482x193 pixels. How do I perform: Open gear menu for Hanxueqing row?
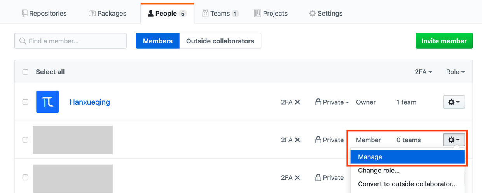point(454,102)
